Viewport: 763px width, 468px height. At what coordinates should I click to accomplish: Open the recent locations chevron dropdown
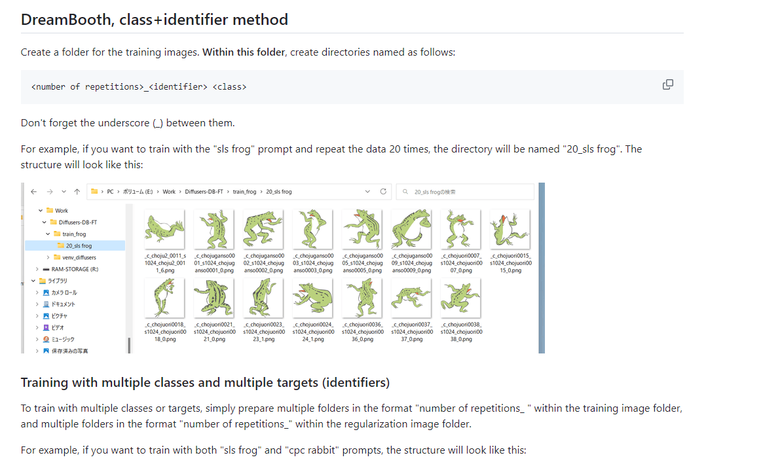pos(63,192)
